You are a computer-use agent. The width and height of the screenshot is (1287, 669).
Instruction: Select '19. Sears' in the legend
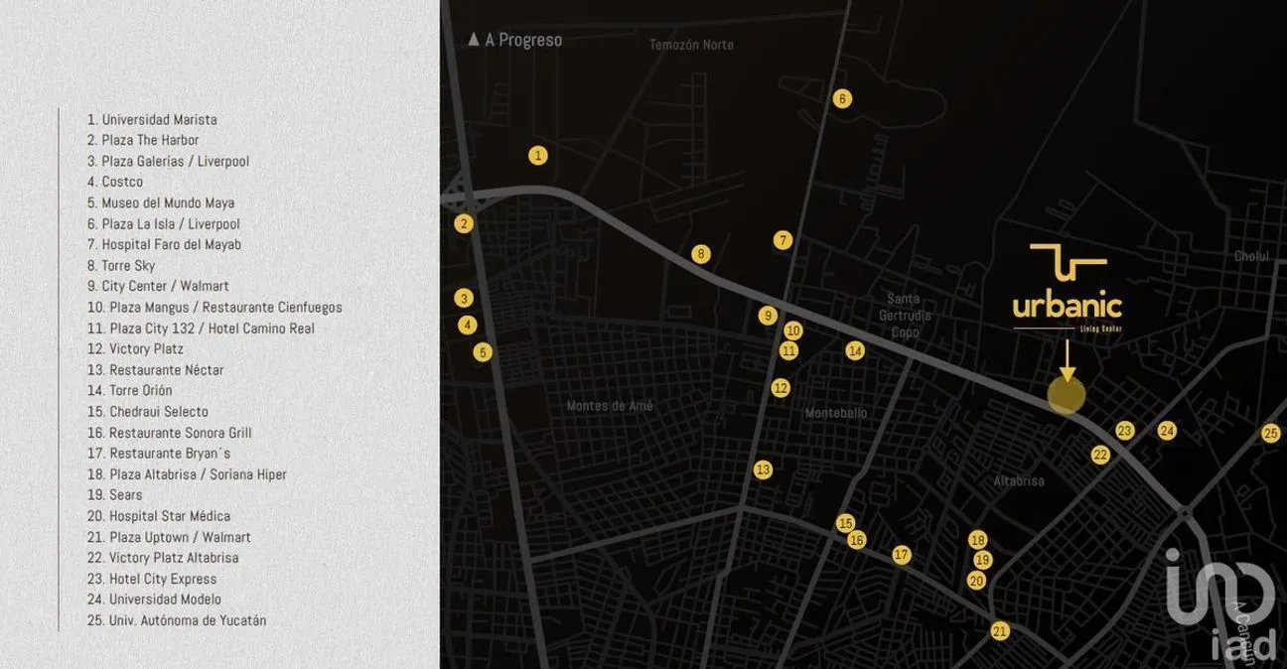point(115,495)
